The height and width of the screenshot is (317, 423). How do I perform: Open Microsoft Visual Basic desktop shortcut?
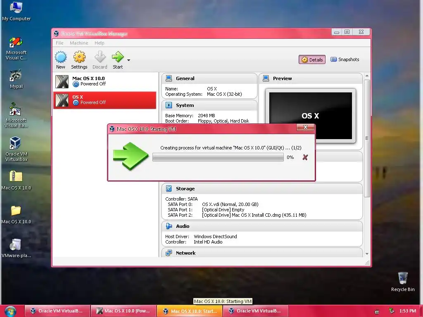[x=16, y=116]
